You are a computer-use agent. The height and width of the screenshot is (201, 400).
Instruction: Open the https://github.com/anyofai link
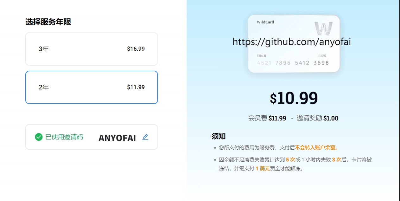[x=292, y=42]
